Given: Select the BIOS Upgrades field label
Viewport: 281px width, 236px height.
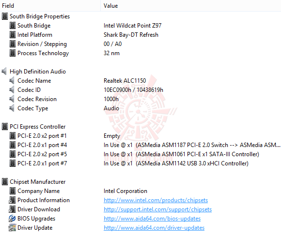Looking at the screenshot, I should click(x=36, y=219).
